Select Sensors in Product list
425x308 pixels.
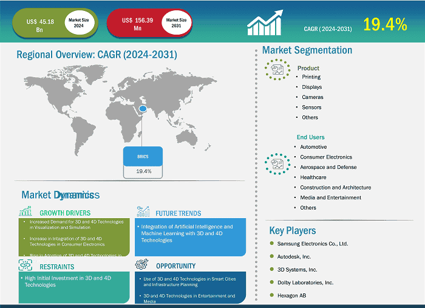click(x=311, y=108)
